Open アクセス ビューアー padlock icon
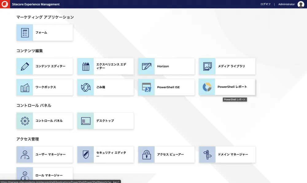Screen dimensions: 307x183 (x=146, y=154)
